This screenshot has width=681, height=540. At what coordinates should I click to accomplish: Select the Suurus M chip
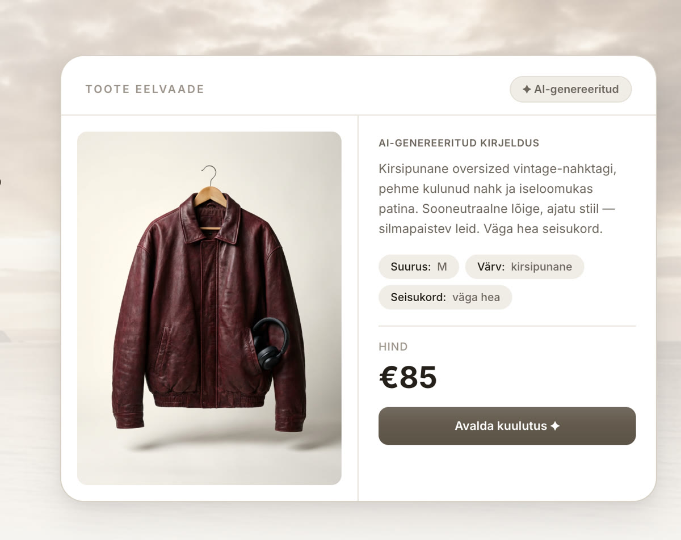coord(419,267)
